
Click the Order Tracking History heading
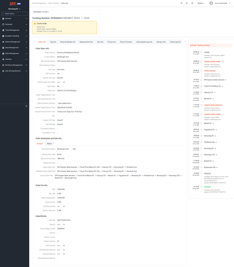201,45
